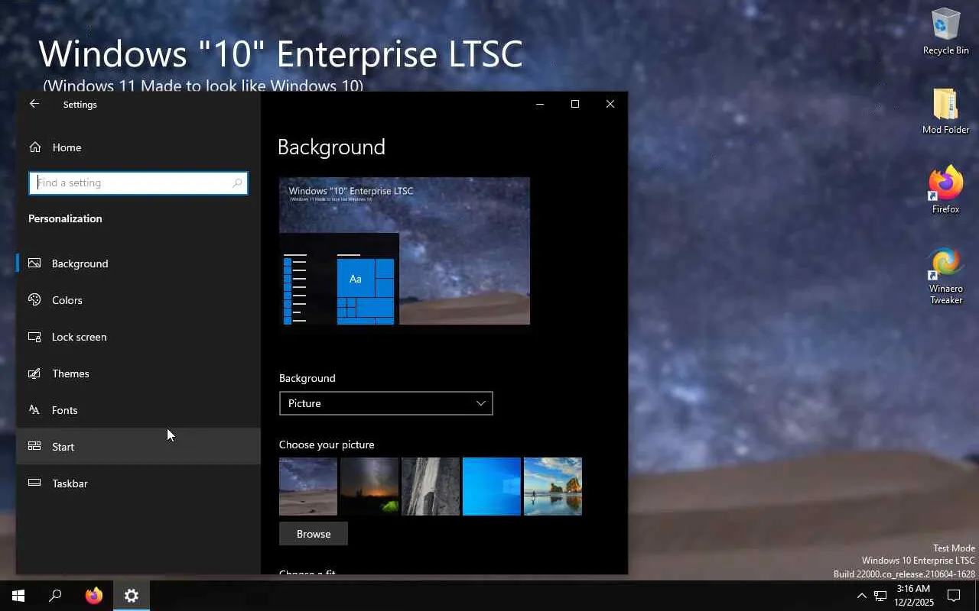This screenshot has height=611, width=979.
Task: Click the Settings gear on the taskbar
Action: [x=132, y=596]
